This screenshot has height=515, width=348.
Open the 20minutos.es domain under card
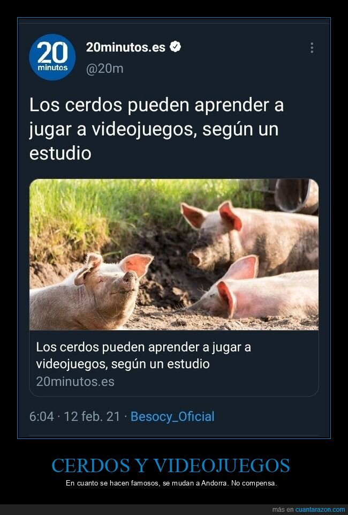coord(75,382)
